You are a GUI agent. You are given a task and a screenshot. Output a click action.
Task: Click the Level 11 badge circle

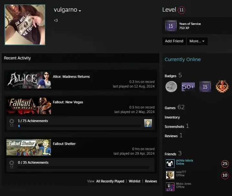(x=181, y=10)
